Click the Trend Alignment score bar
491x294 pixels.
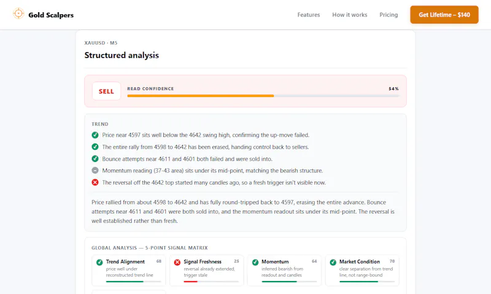click(134, 282)
